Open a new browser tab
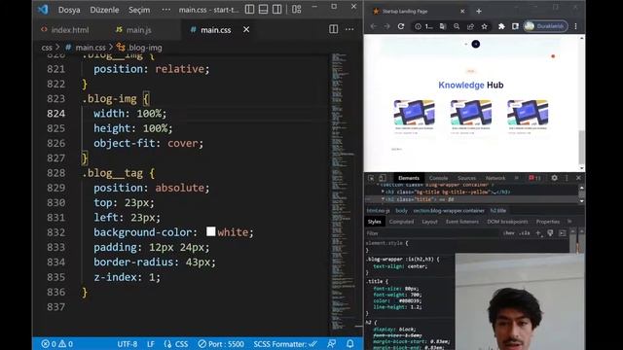Viewport: 623px width, 350px height. (x=479, y=11)
